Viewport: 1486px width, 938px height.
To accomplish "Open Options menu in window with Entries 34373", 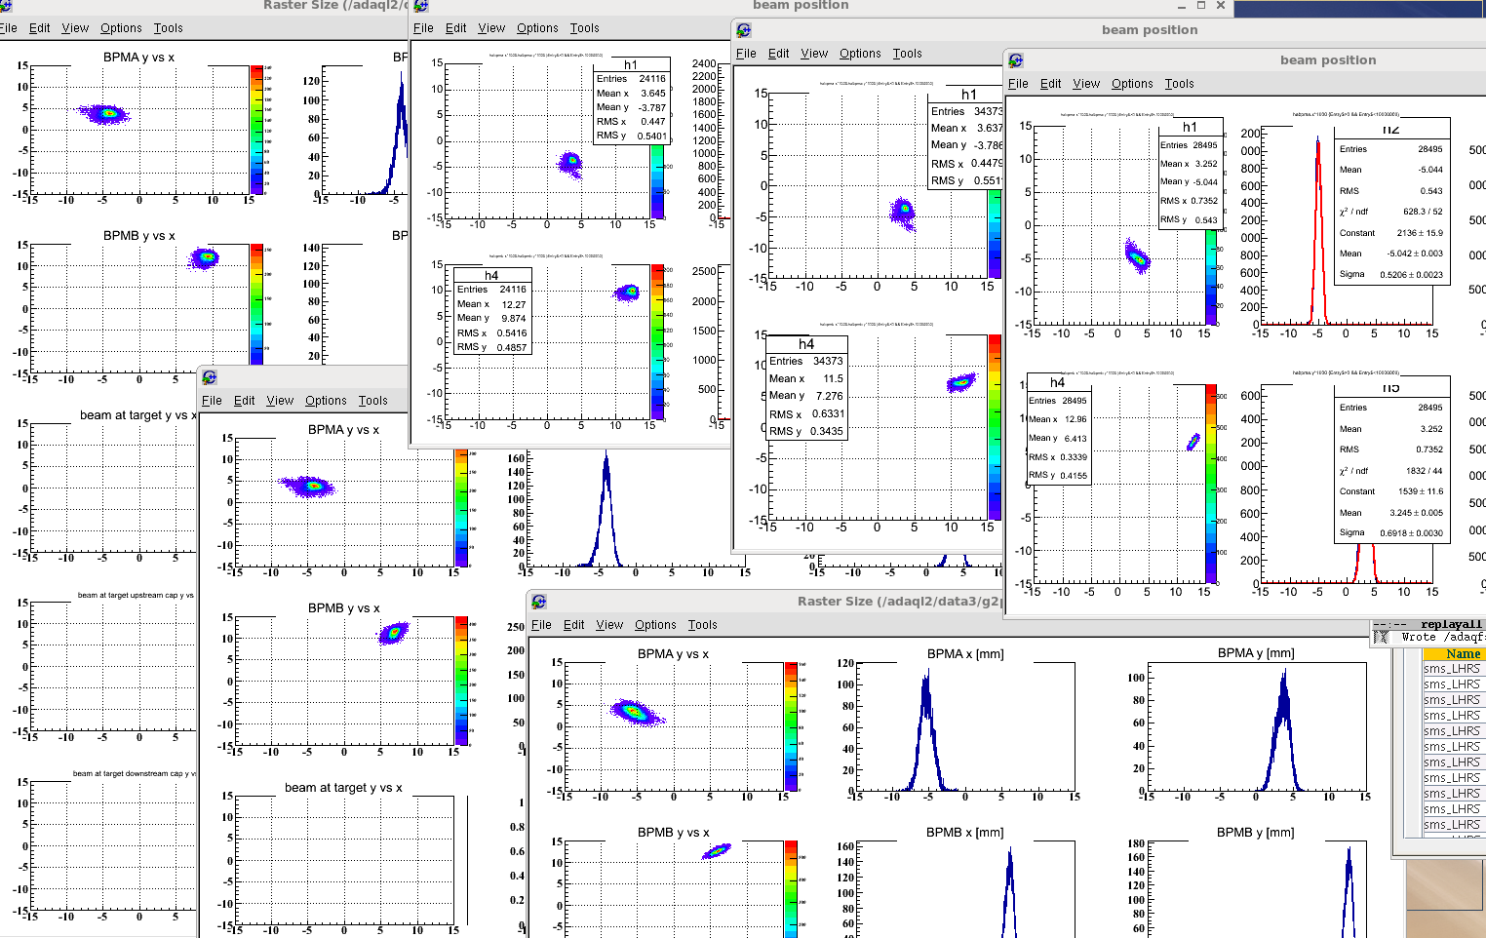I will click(x=860, y=54).
